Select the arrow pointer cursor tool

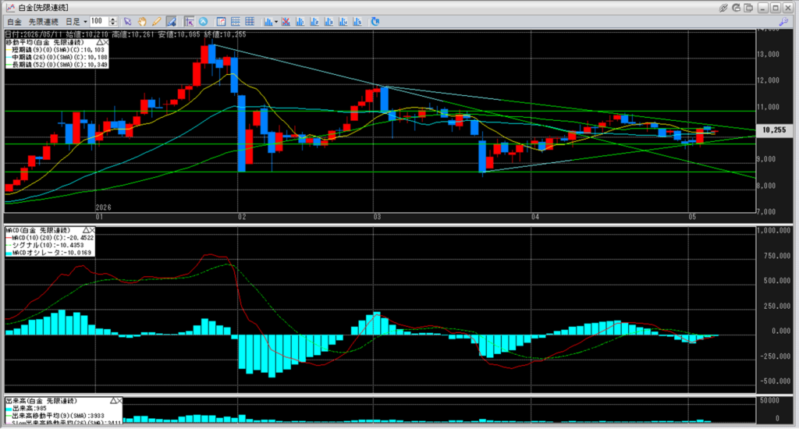coord(127,21)
